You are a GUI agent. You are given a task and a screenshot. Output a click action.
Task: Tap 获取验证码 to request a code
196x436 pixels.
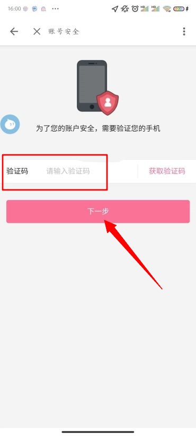coord(167,171)
